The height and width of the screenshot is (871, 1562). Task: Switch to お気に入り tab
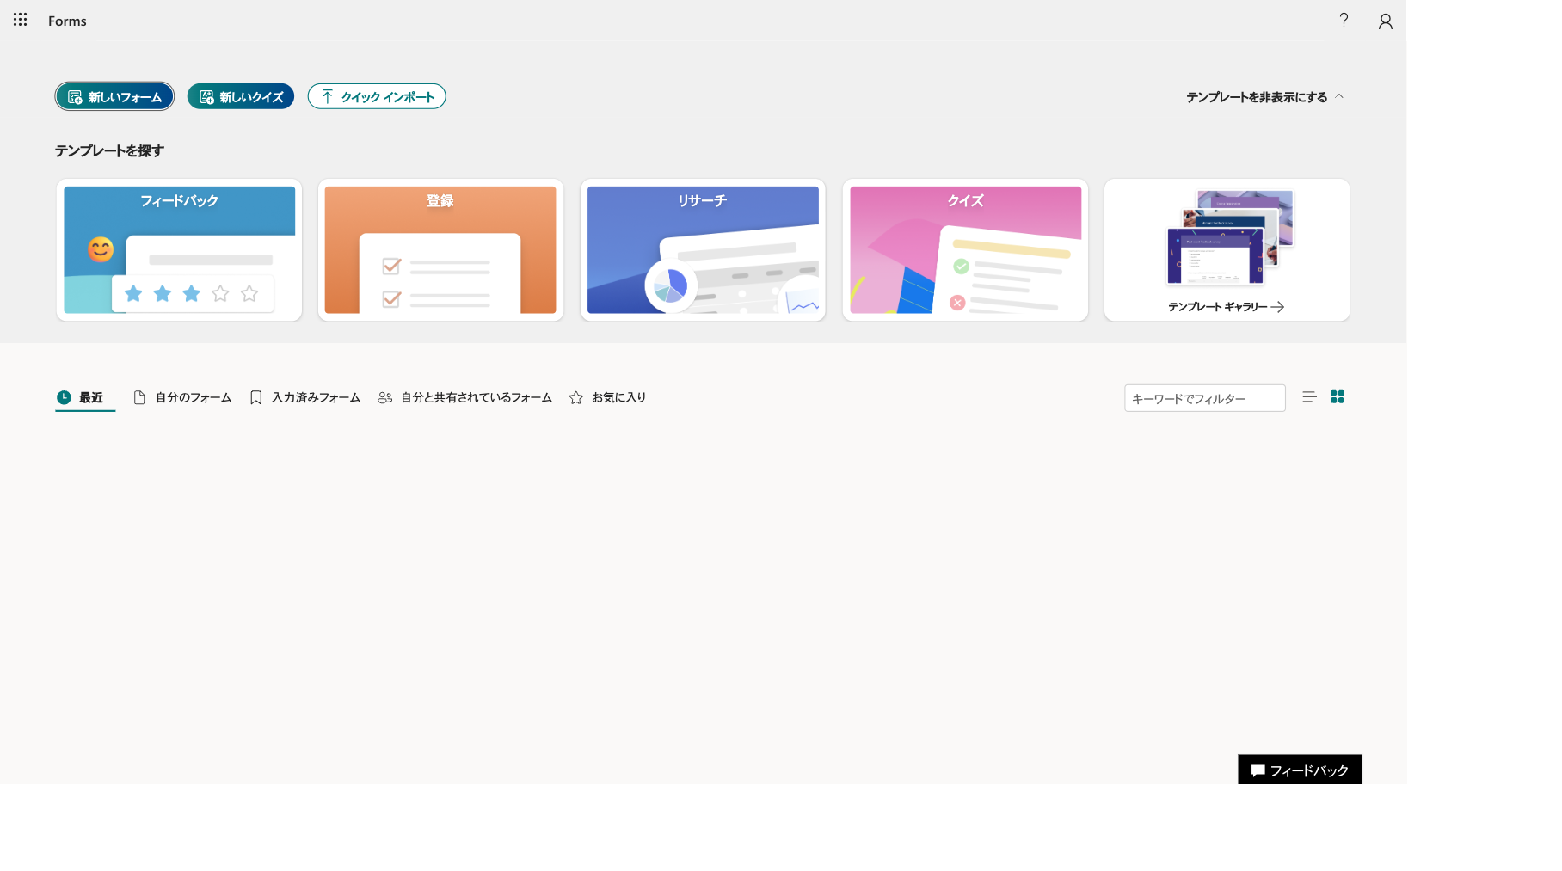pos(607,397)
